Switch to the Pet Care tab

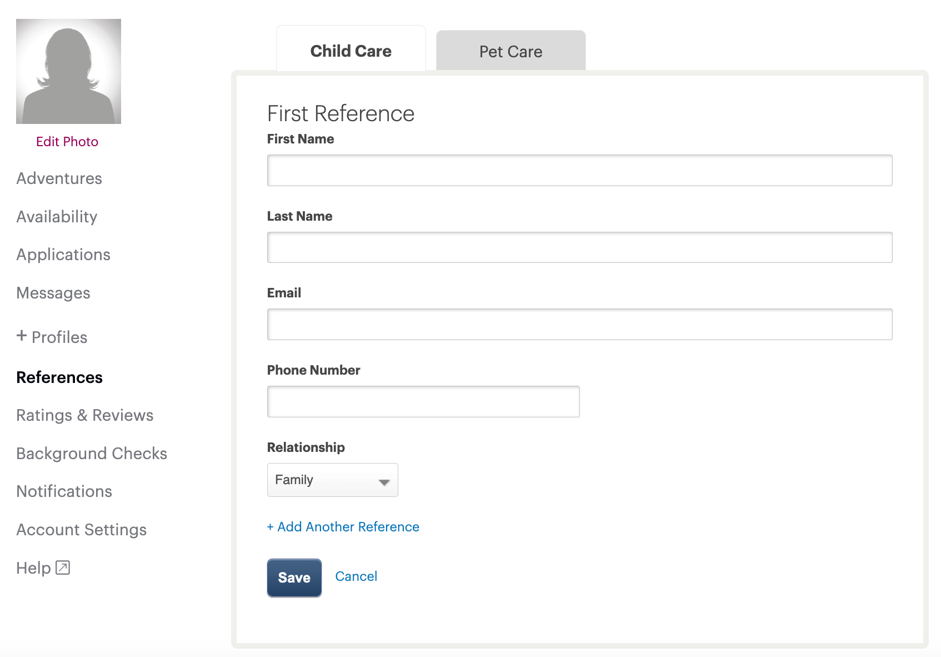point(510,51)
